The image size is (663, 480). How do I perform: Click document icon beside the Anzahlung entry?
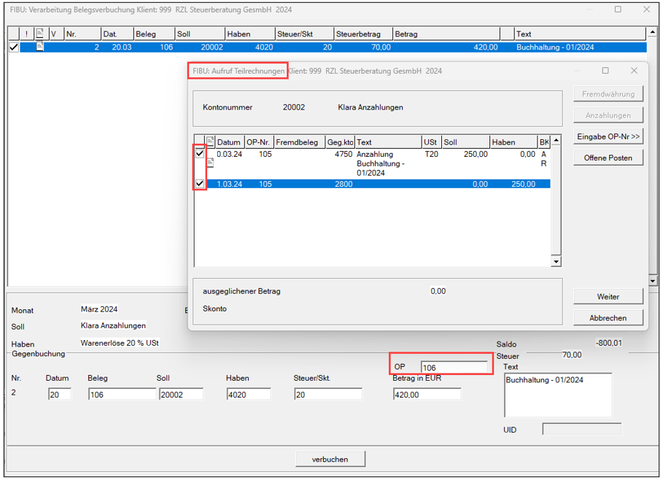[211, 163]
